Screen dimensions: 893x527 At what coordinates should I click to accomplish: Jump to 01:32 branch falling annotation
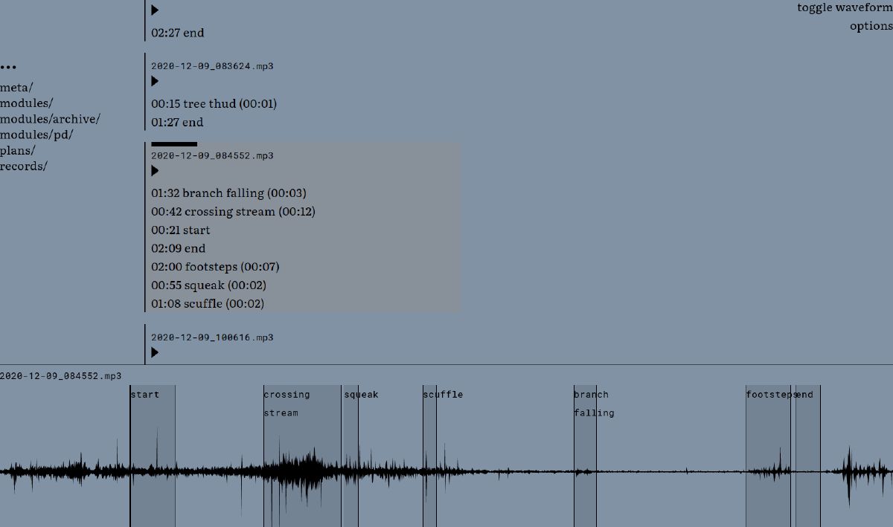[x=228, y=193]
